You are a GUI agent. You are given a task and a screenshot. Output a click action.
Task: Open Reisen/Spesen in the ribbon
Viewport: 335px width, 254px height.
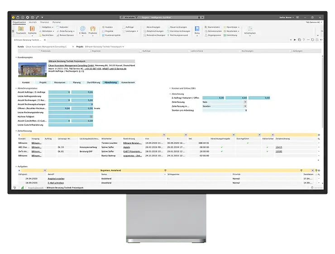coord(65,35)
